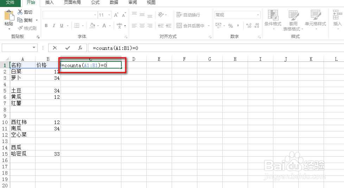This screenshot has width=344, height=188.
Task: Align cell content to top
Action: pos(134,14)
